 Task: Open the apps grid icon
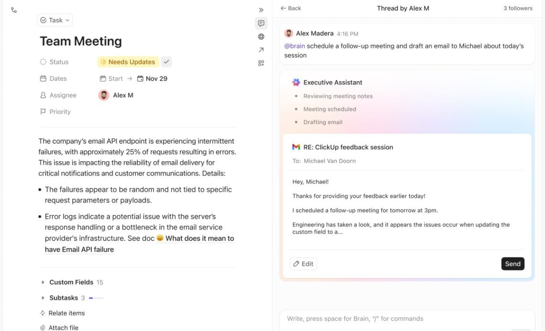261,63
